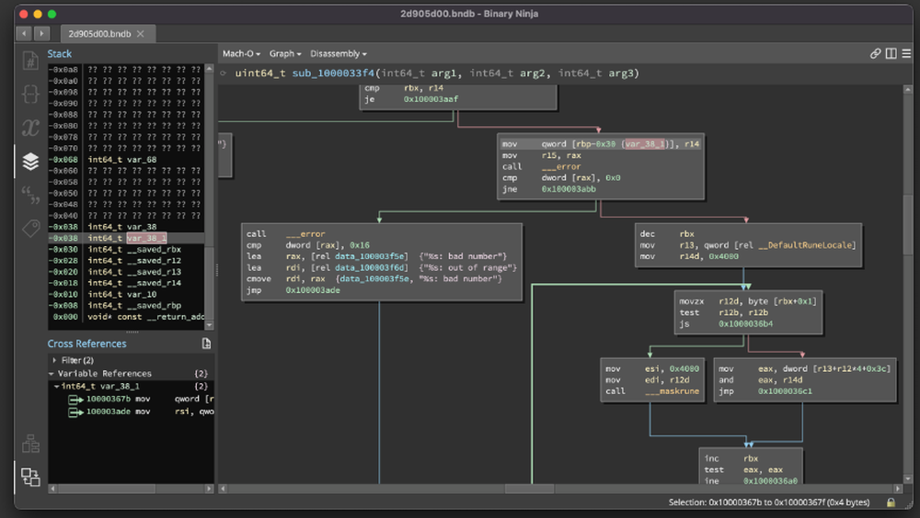The height and width of the screenshot is (518, 920).
Task: Open the Mach-O view dropdown
Action: point(241,53)
